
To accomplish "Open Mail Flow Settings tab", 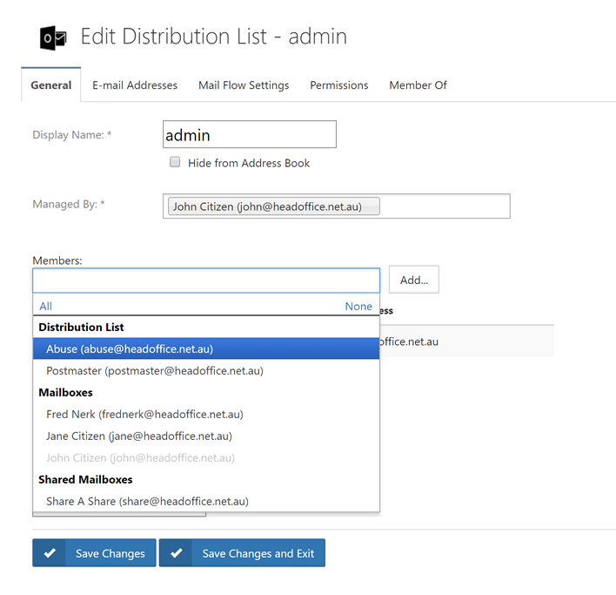I will coord(244,85).
